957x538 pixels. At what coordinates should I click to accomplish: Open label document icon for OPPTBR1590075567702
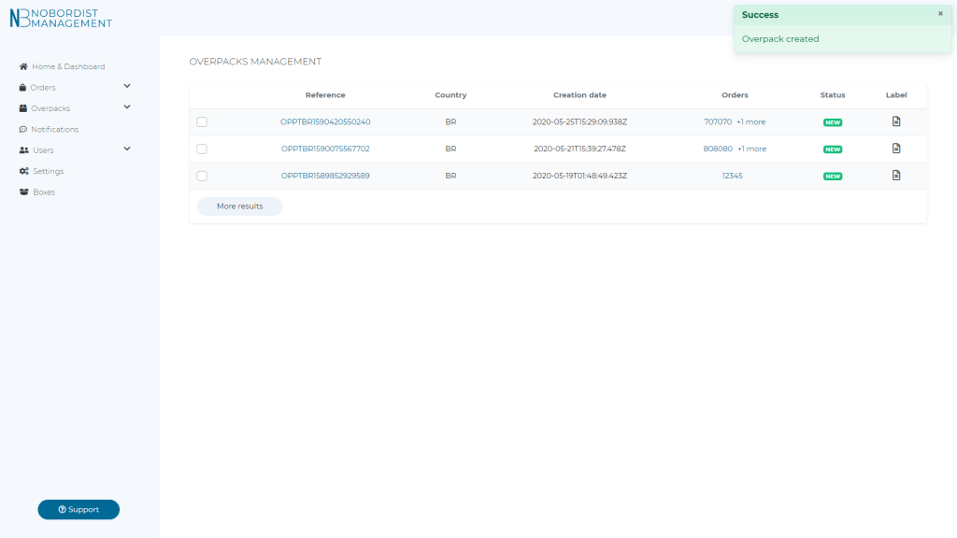coord(896,149)
